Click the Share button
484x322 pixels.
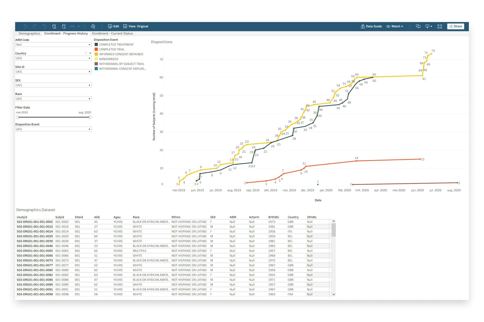[455, 26]
